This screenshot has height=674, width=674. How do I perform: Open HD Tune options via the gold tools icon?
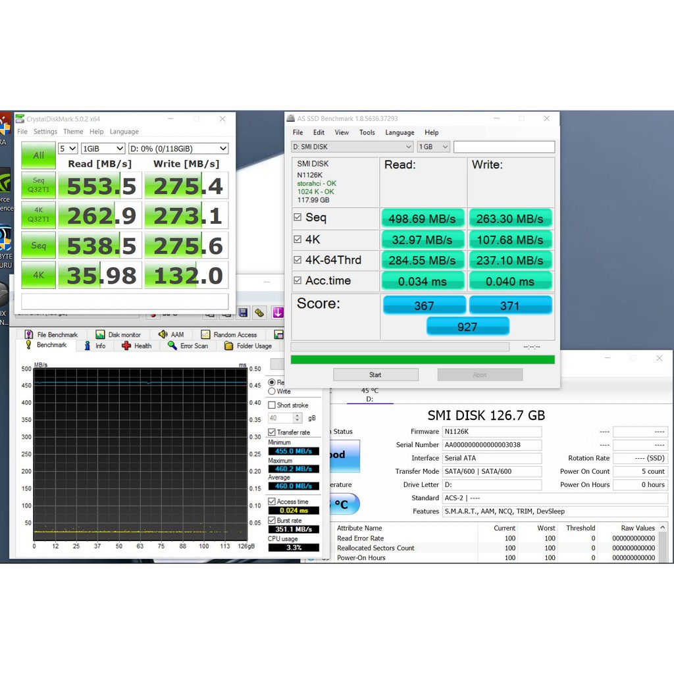[259, 313]
